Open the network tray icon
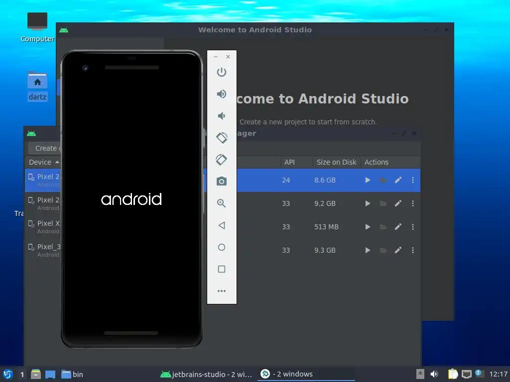Image resolution: width=510 pixels, height=382 pixels. point(466,374)
